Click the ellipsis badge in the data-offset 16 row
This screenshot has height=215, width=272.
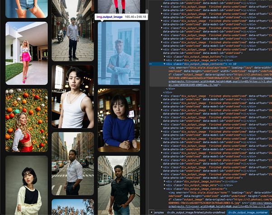click(245, 46)
